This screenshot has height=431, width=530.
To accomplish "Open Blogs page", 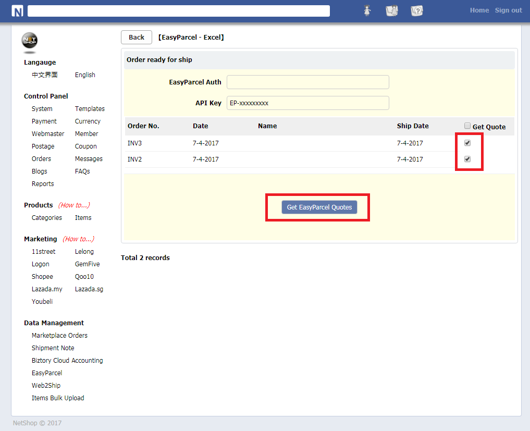I will pos(39,171).
